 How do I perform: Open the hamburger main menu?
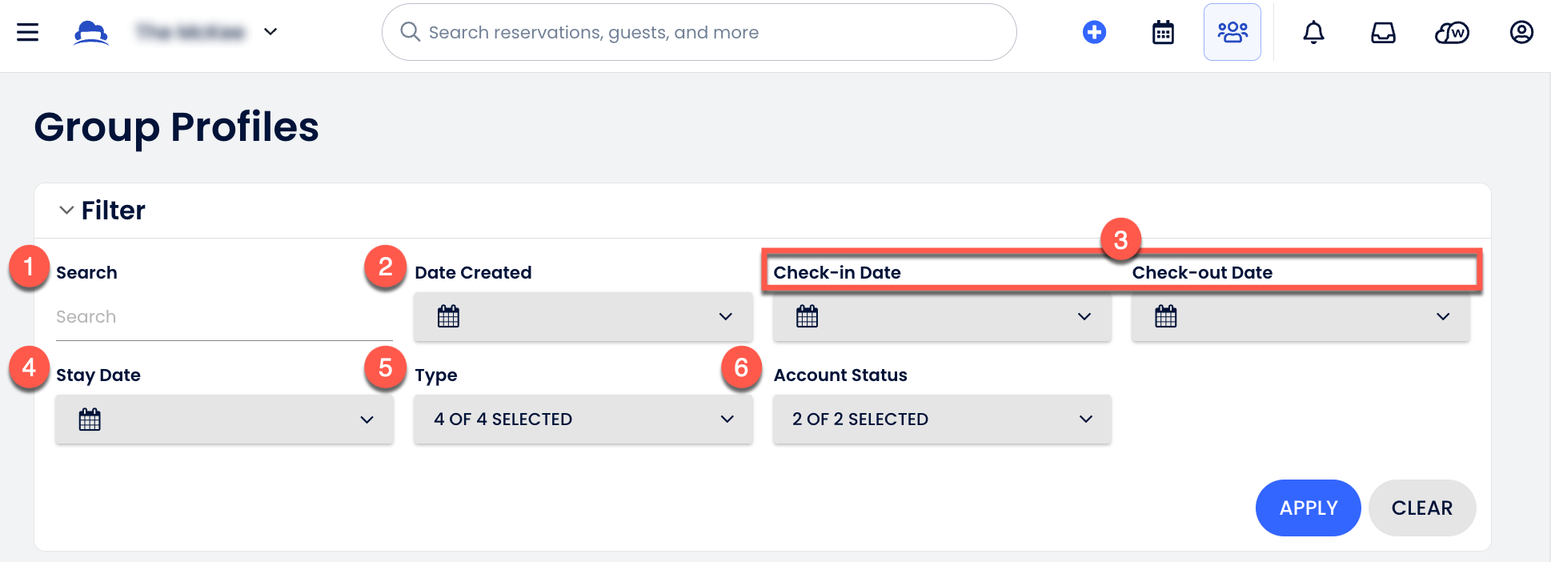28,32
